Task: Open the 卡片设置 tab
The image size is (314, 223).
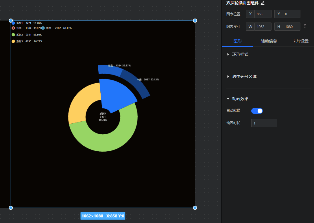Action: 300,41
